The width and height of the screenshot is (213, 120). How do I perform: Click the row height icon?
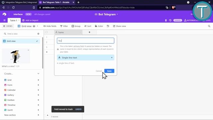pyautogui.click(x=108, y=26)
